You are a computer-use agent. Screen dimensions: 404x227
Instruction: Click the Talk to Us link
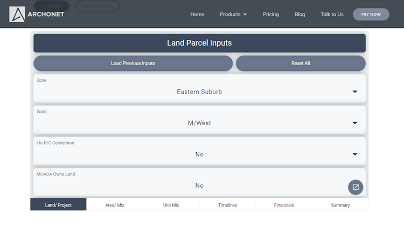click(x=332, y=15)
